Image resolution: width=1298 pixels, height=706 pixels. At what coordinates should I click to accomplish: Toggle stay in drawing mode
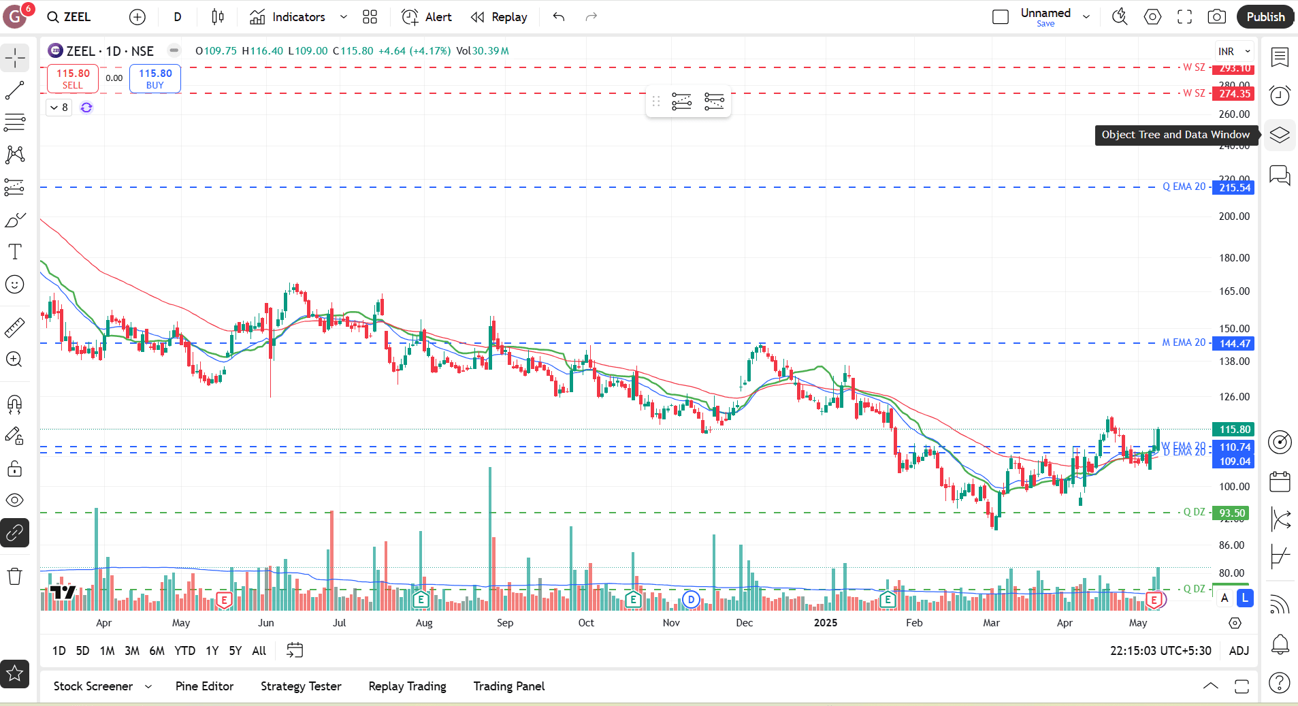click(15, 436)
